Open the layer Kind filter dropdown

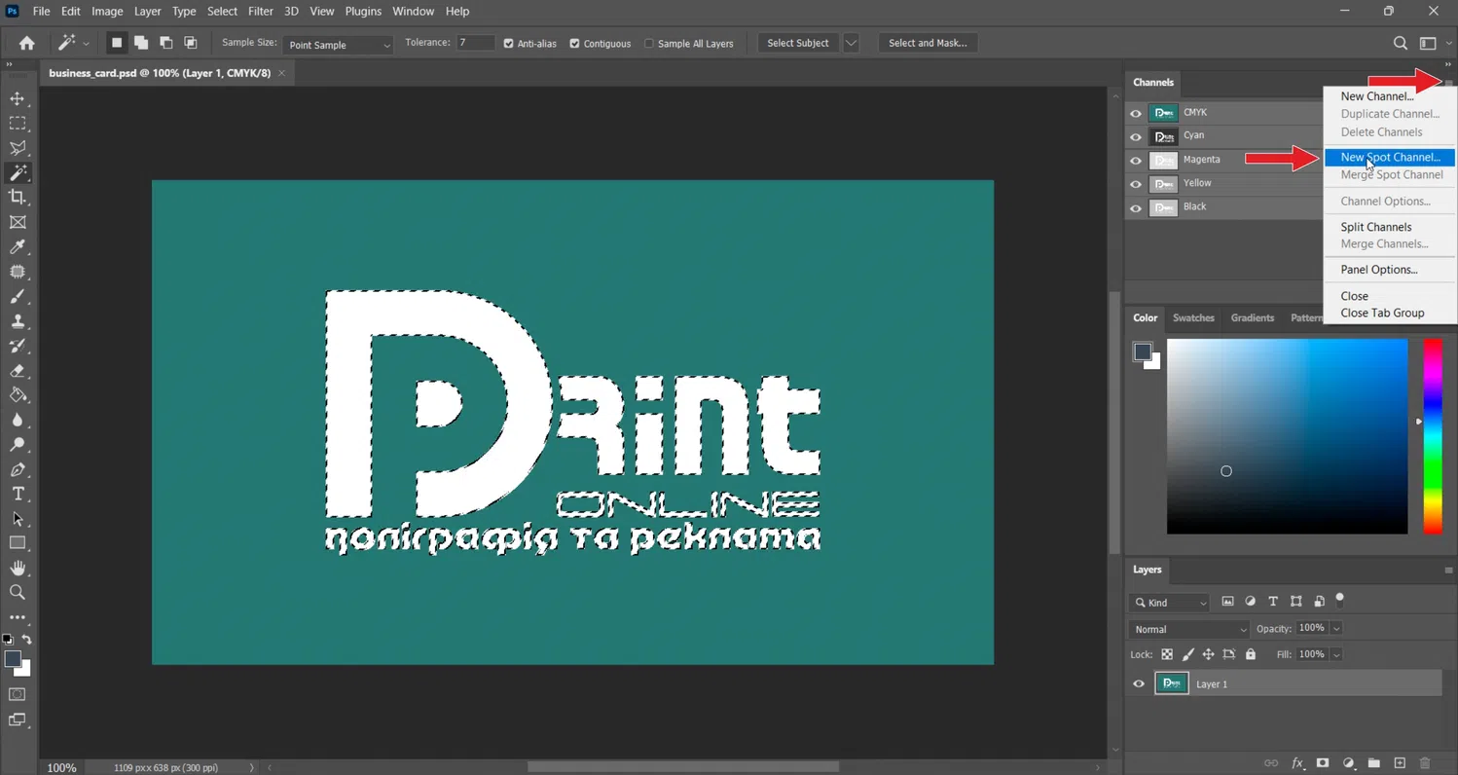pos(1169,603)
